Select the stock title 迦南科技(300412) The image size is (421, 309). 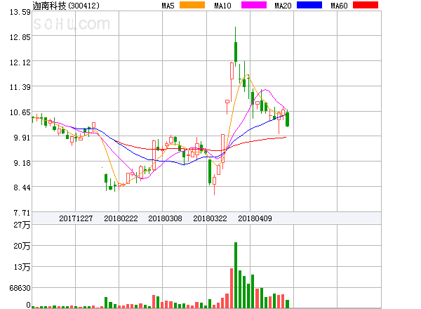66,6
